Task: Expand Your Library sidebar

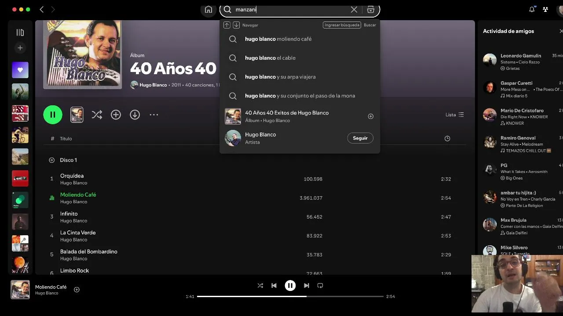Action: pos(20,32)
